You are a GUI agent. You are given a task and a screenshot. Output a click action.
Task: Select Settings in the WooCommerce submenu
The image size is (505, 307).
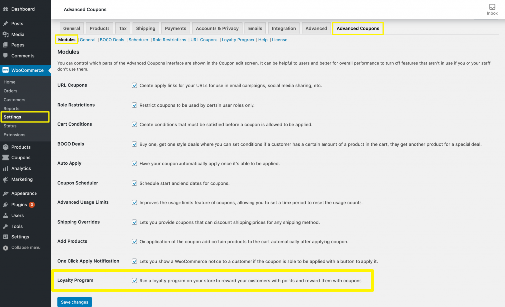click(x=12, y=117)
